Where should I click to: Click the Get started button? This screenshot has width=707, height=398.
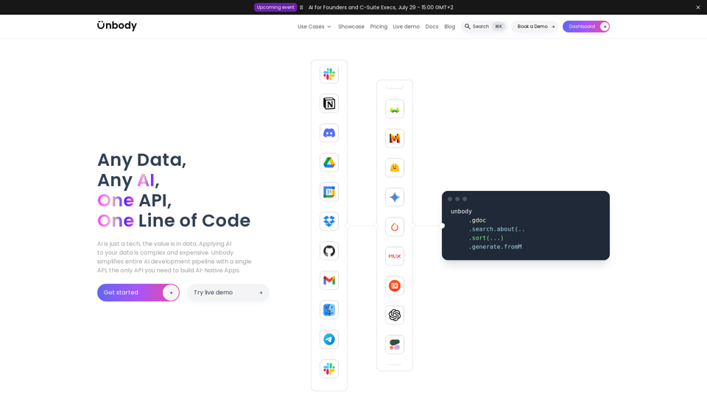138,293
